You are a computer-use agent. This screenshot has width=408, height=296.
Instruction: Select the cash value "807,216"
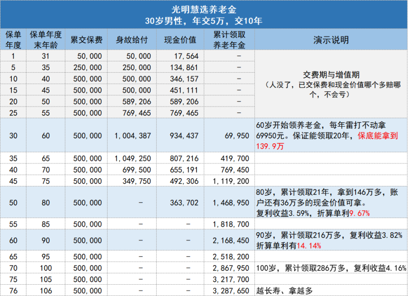184,158
